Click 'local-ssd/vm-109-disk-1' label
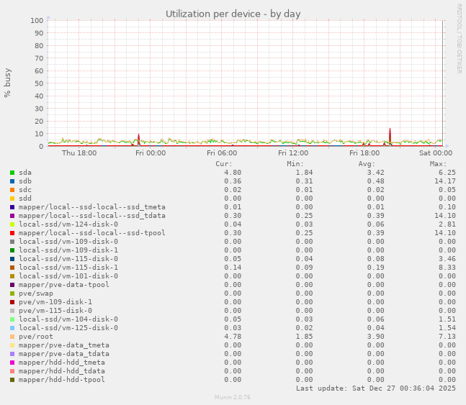Screen dimensions: 466x405 tap(68, 250)
